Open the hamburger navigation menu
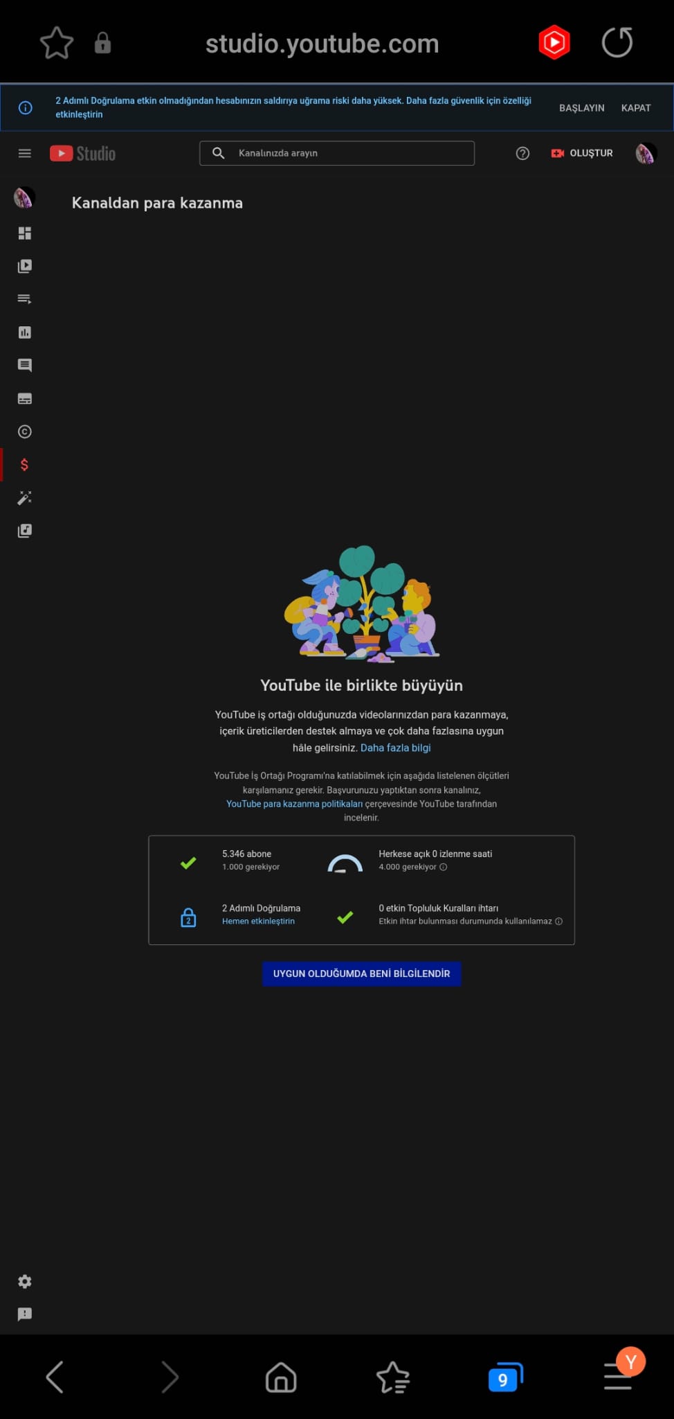 [x=25, y=153]
